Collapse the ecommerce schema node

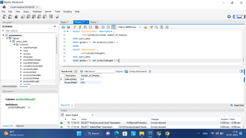(3, 35)
